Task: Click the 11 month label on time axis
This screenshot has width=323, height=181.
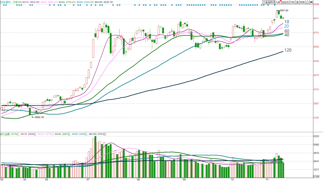Action: coord(267,179)
